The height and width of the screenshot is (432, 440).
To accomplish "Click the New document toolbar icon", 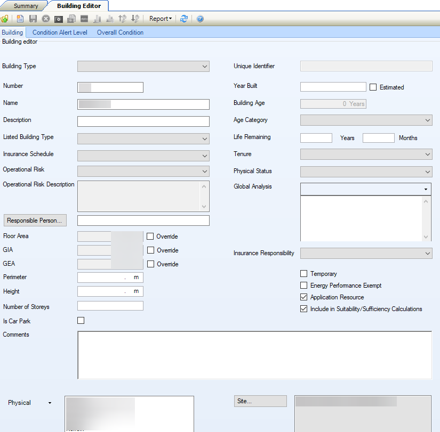I will (20, 19).
